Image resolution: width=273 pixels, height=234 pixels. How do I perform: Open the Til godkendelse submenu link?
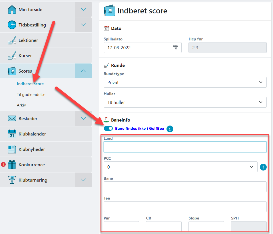(x=31, y=95)
